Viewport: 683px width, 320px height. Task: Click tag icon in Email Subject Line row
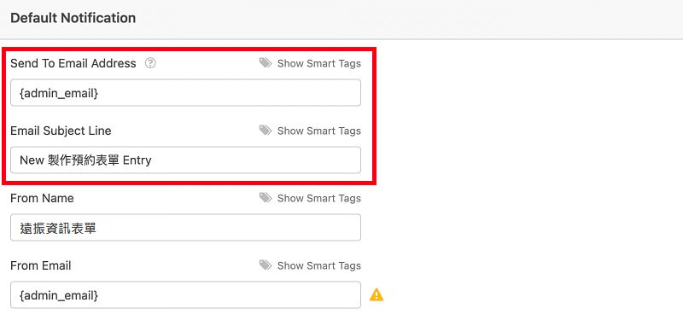click(x=266, y=131)
